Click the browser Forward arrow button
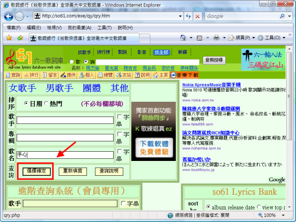 pos(19,17)
